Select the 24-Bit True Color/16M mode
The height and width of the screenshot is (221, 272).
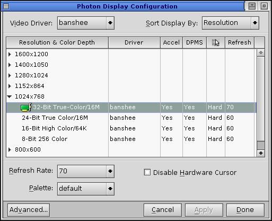(131, 118)
